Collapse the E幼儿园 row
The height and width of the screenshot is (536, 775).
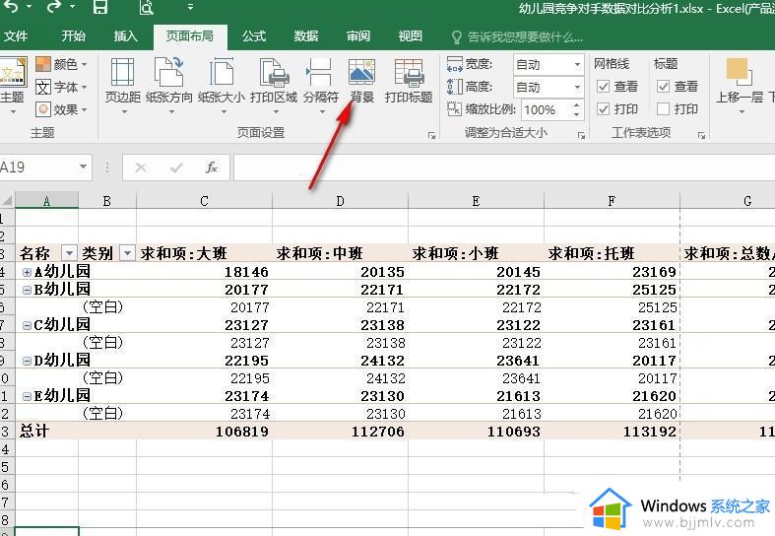(27, 396)
